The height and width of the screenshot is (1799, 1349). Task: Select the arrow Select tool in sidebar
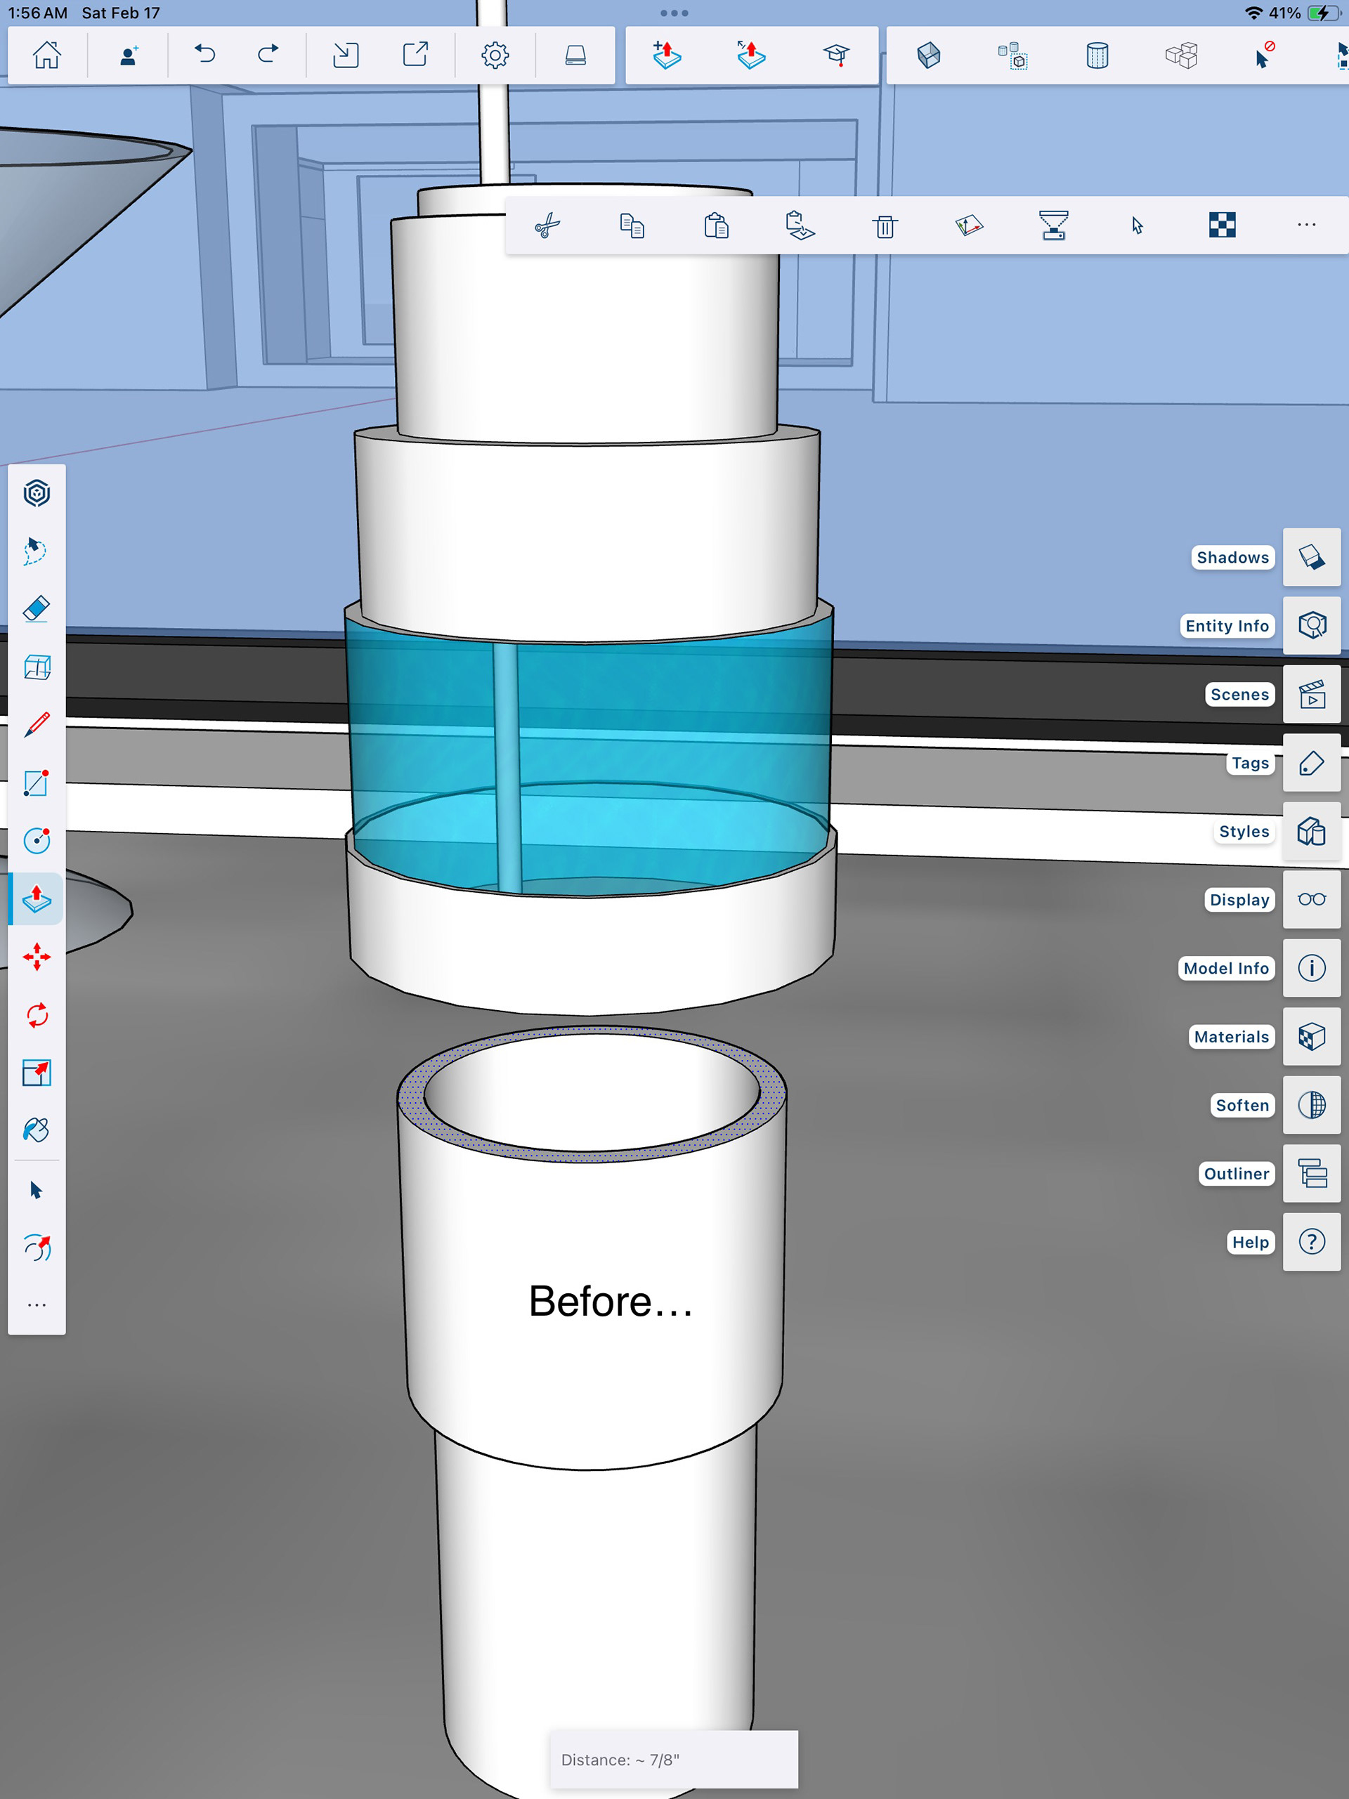point(36,1190)
